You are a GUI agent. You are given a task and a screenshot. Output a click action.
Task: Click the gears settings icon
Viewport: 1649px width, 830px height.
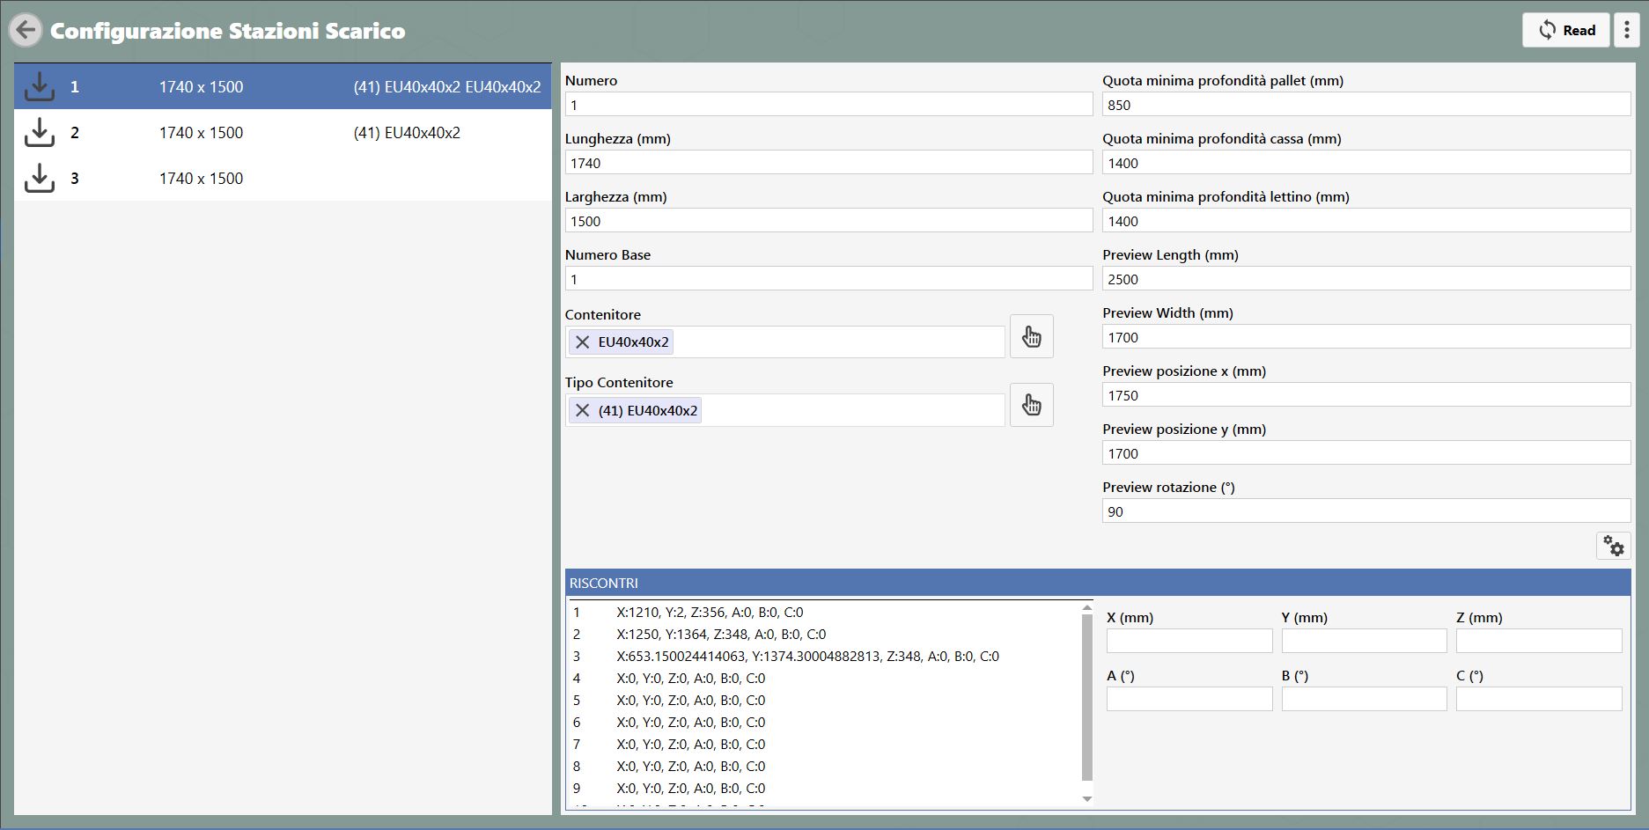pyautogui.click(x=1613, y=546)
